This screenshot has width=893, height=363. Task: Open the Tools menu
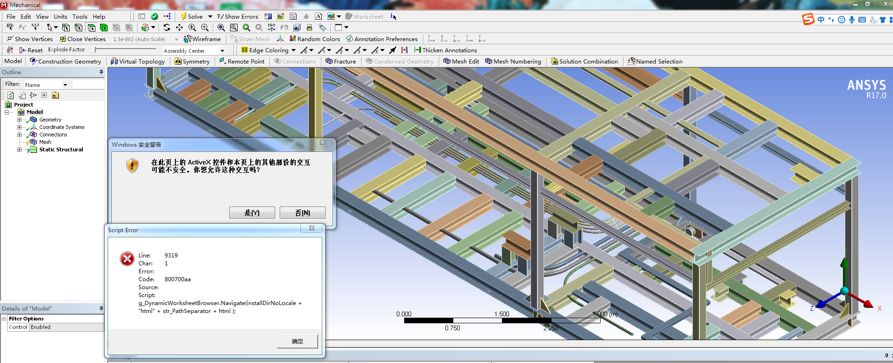(x=80, y=16)
